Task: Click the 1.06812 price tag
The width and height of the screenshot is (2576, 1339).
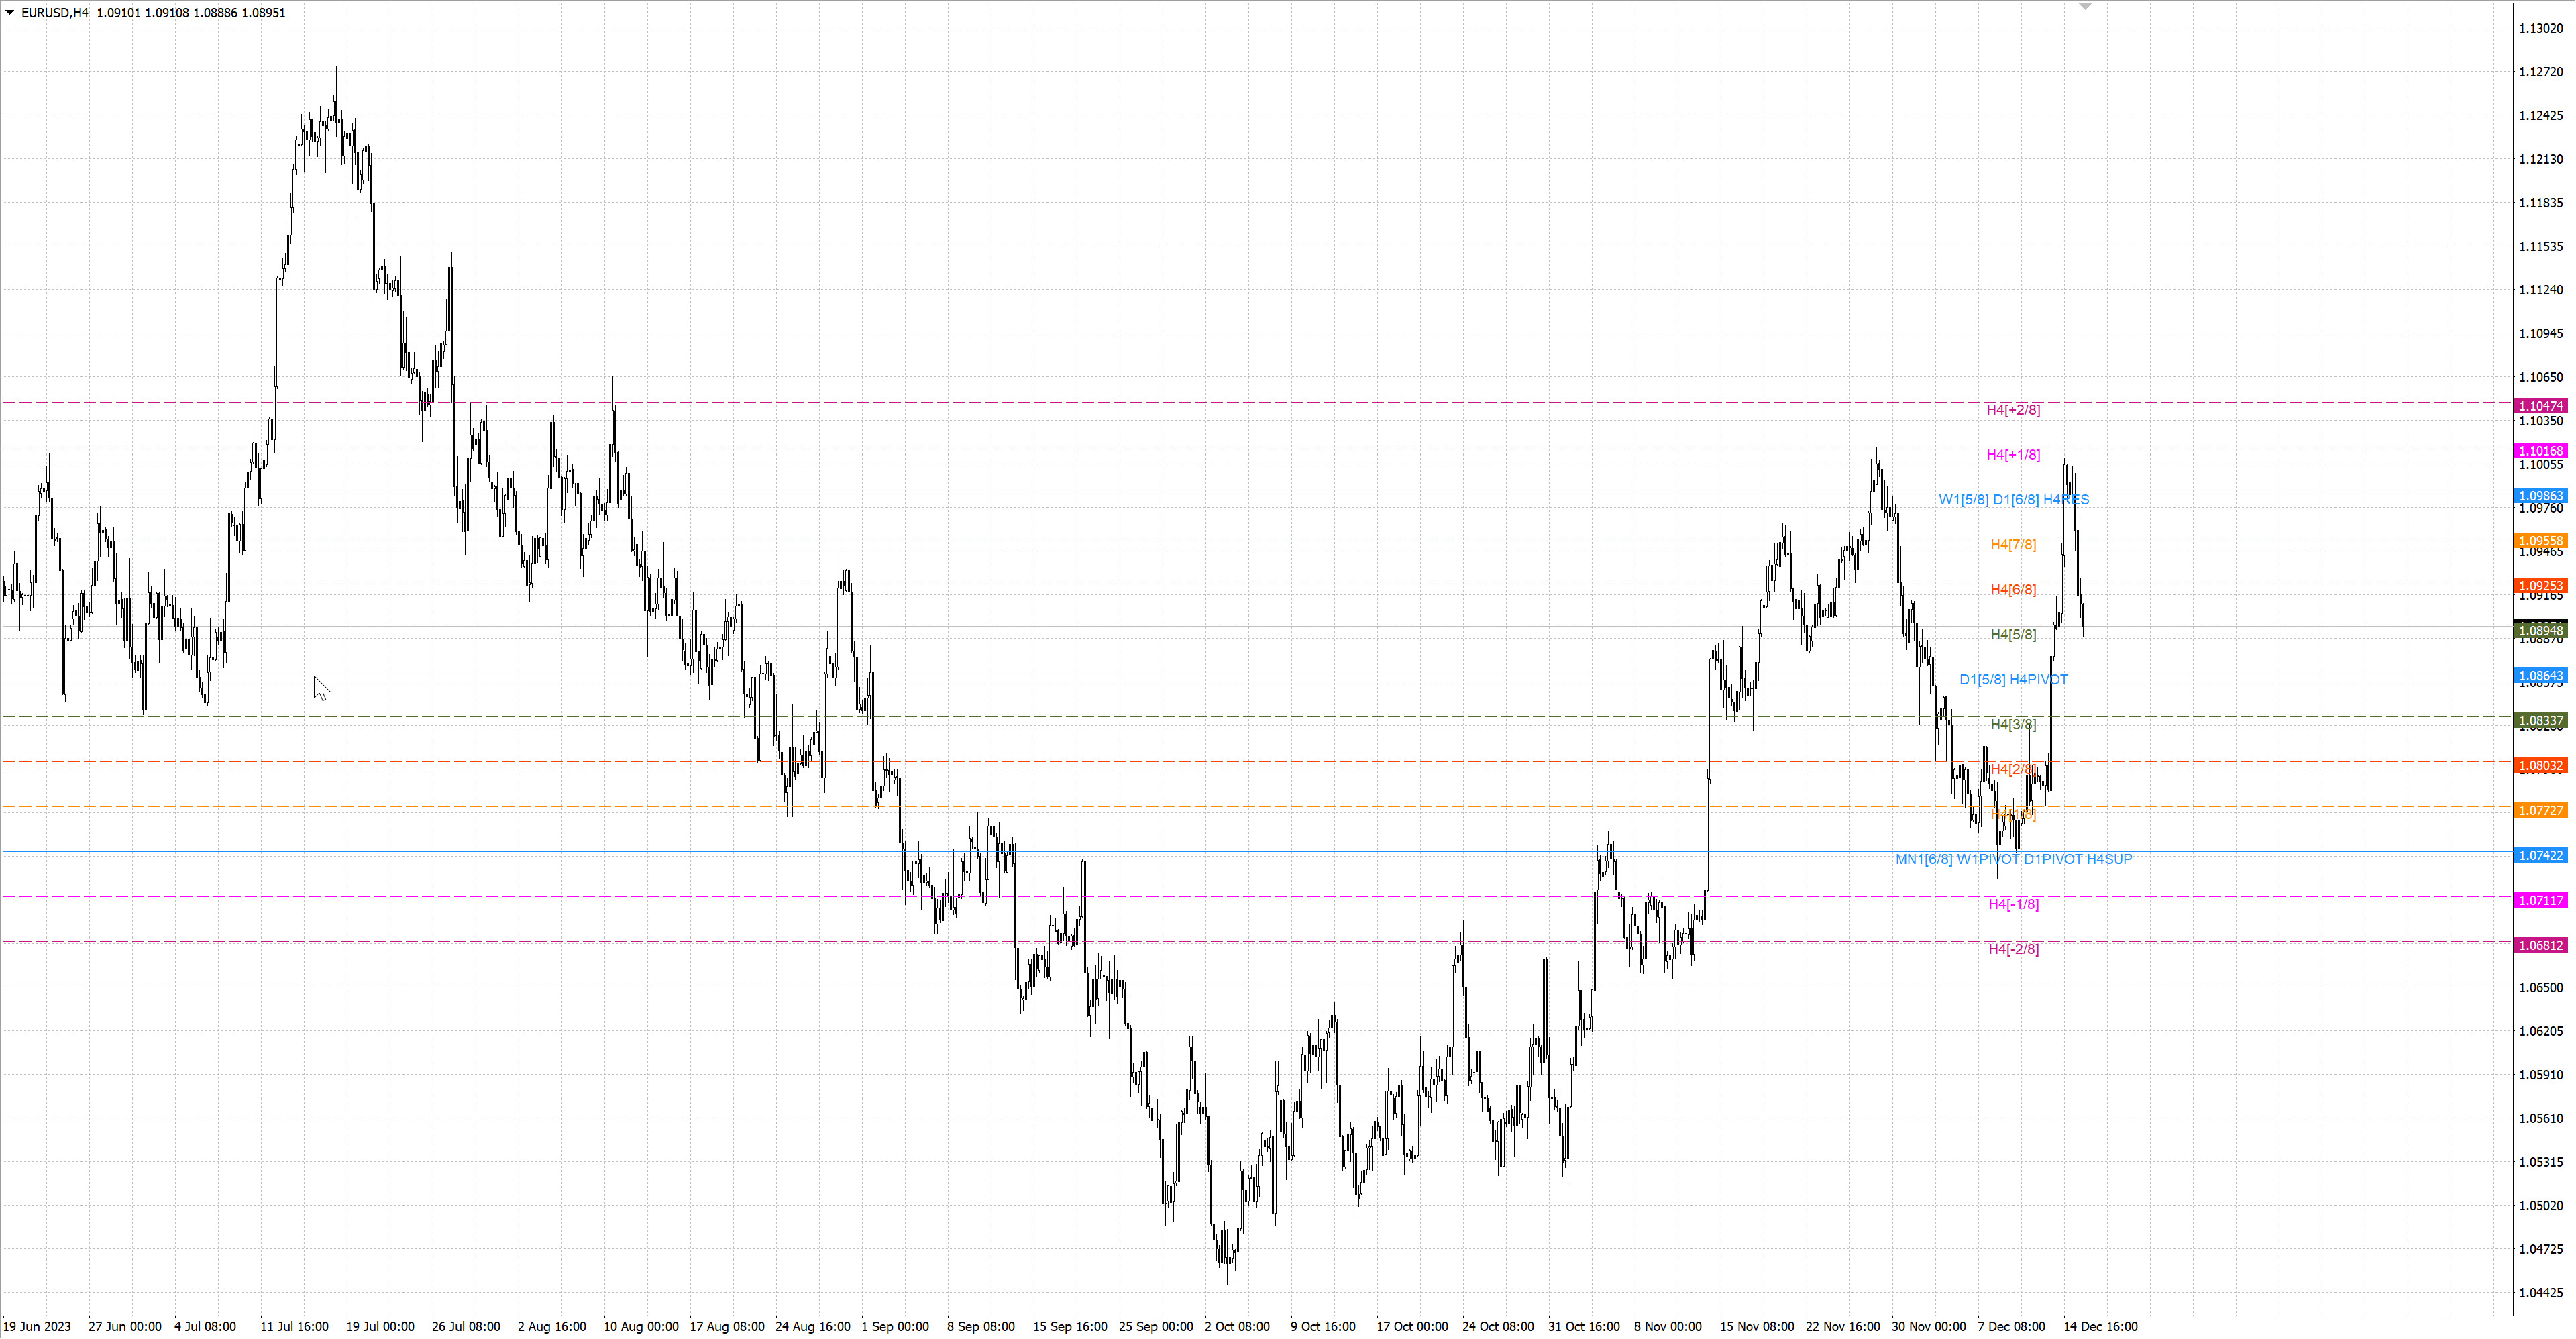Action: click(x=2540, y=945)
